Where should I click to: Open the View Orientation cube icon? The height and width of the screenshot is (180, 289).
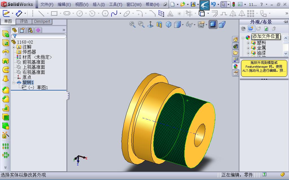(x=168, y=24)
